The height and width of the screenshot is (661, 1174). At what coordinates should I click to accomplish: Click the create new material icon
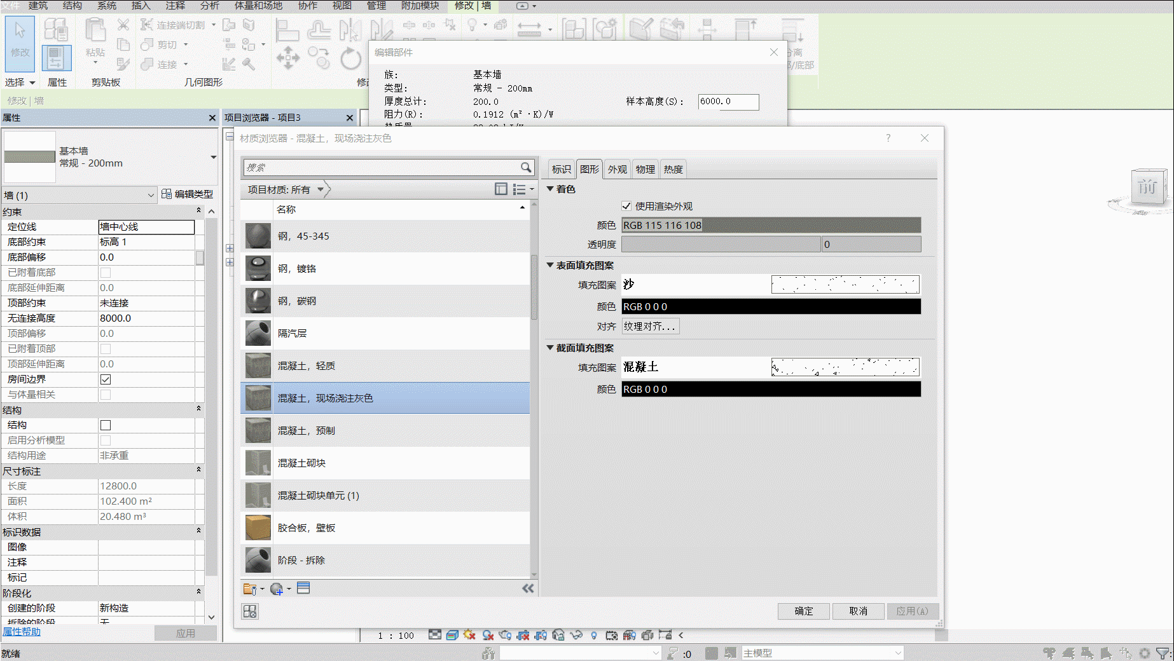277,589
